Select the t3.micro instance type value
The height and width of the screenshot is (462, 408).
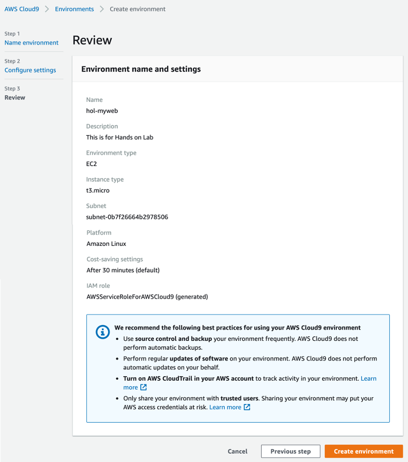click(98, 190)
